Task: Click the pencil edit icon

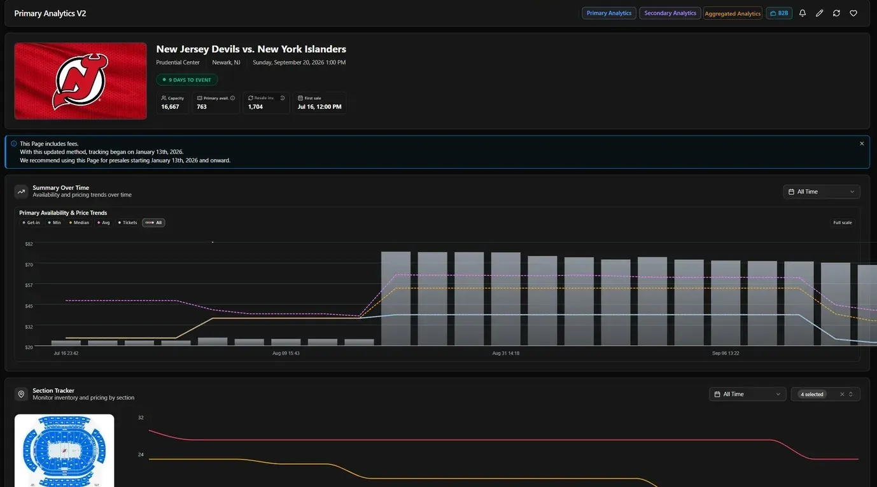Action: tap(820, 13)
